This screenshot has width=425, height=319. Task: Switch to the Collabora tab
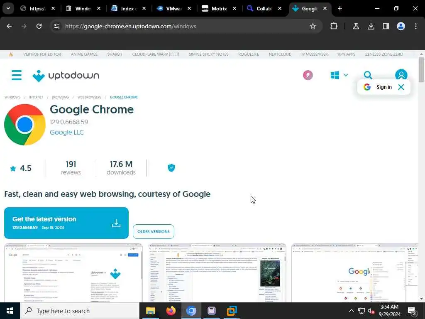pos(264,9)
